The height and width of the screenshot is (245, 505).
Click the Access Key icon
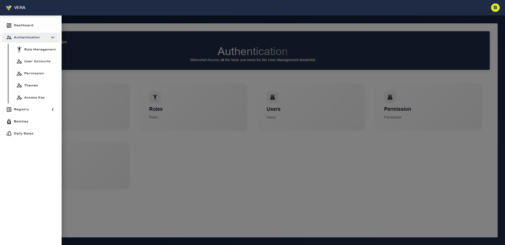(19, 97)
